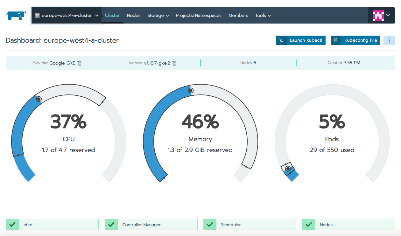
Task: Open the vertical ellipsis actions menu
Action: click(x=389, y=40)
